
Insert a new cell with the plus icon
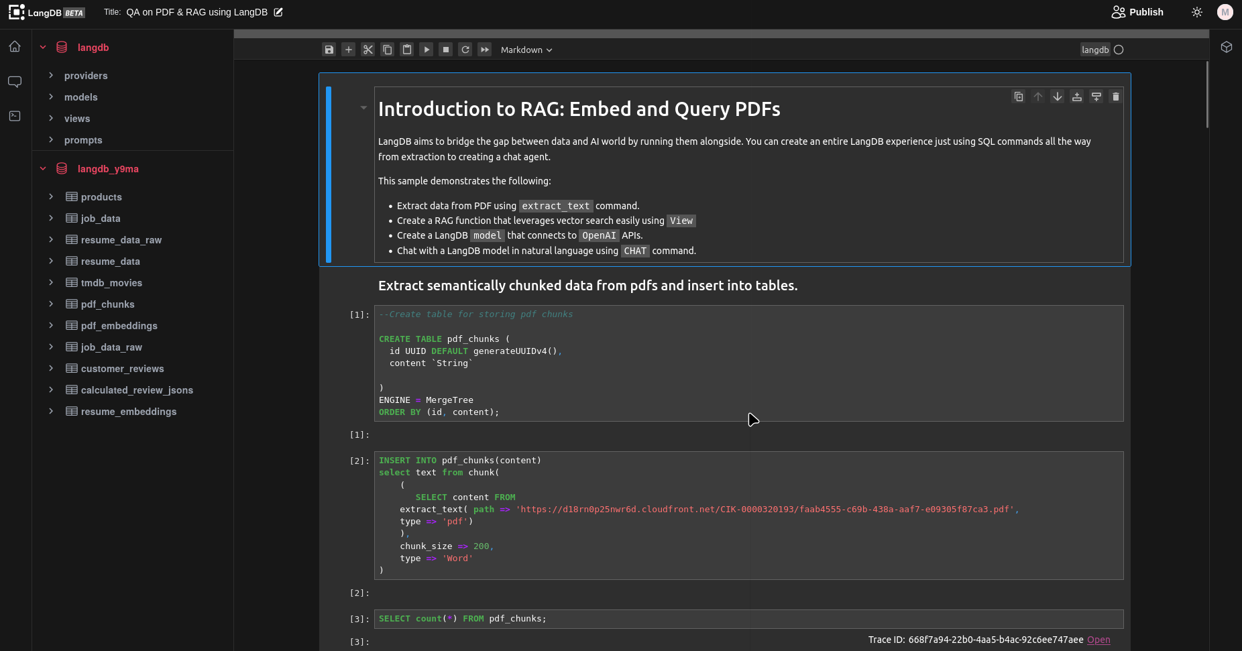348,50
